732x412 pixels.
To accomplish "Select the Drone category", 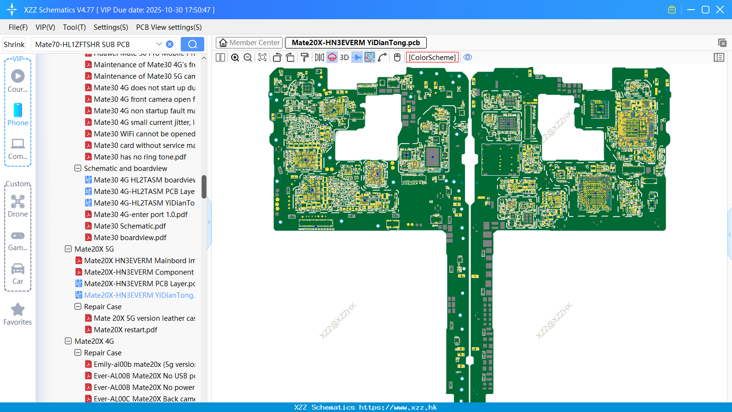I will tap(18, 206).
